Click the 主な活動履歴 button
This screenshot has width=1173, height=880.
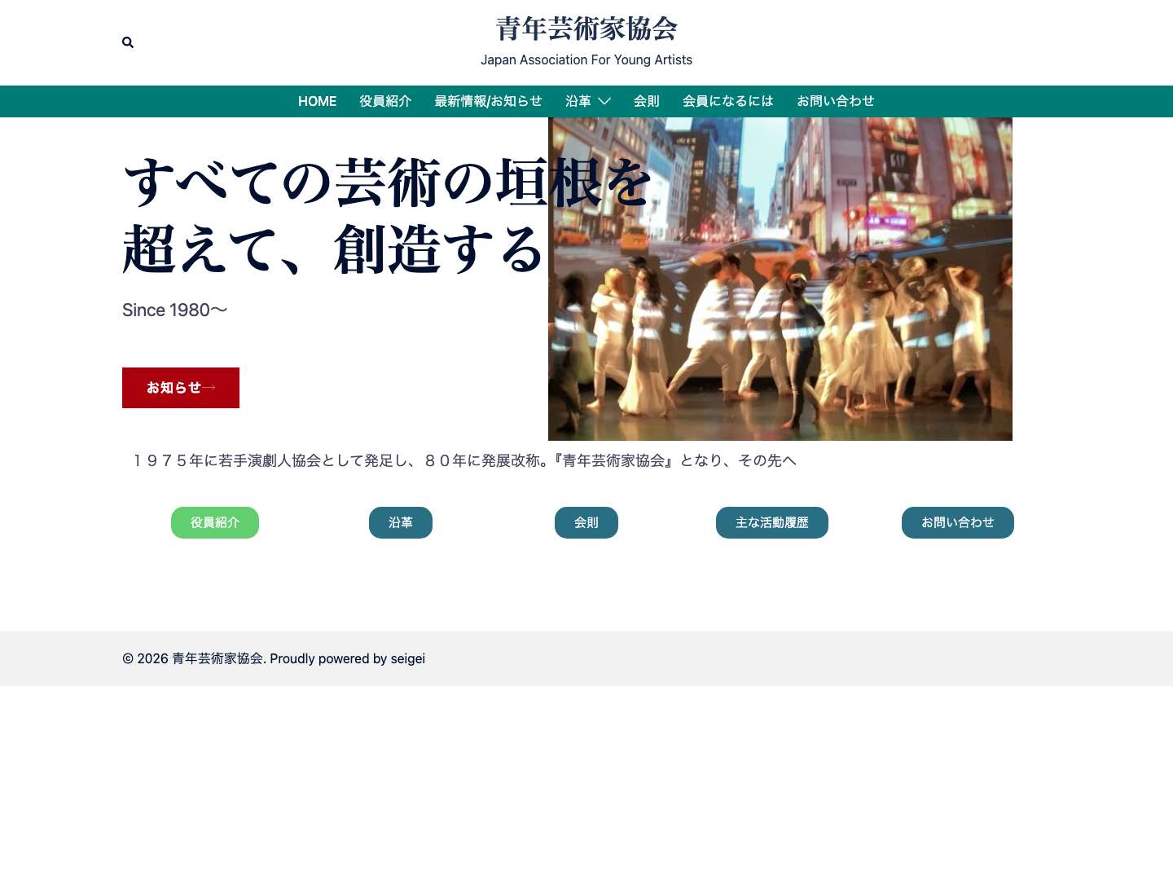click(x=771, y=522)
